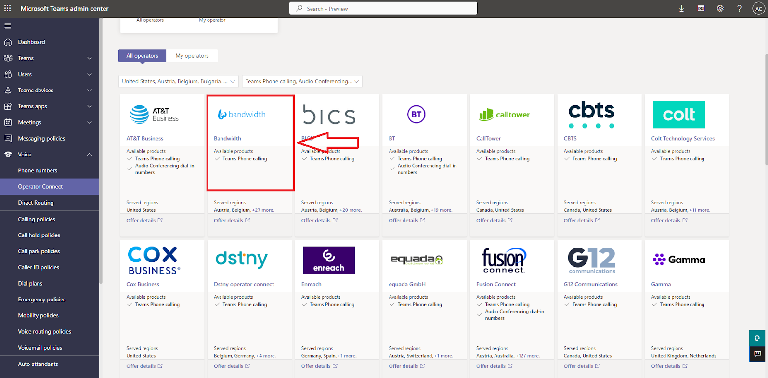Open Offer details for BT
Image resolution: width=768 pixels, height=378 pixels.
(x=407, y=221)
